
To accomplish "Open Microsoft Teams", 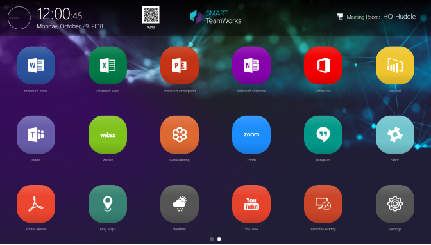I will coord(36,134).
